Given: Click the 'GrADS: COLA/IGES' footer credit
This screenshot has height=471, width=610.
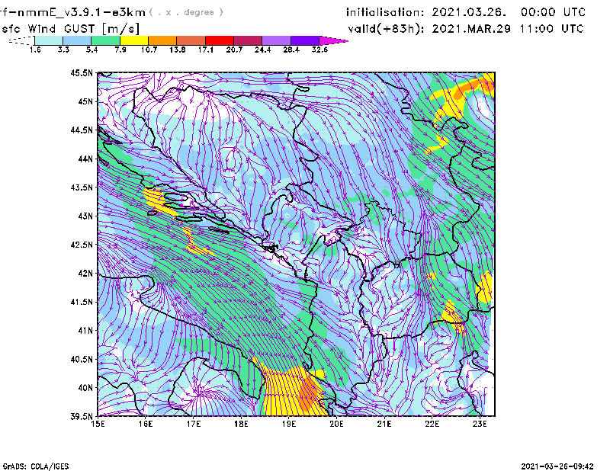Looking at the screenshot, I should tap(35, 466).
